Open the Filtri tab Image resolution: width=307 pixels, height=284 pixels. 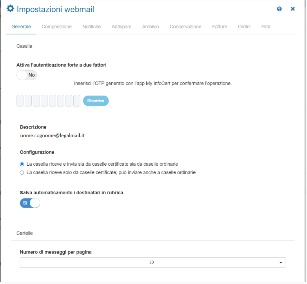pos(265,27)
